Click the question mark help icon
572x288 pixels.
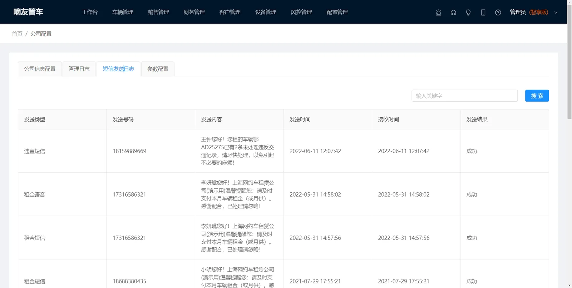[498, 12]
